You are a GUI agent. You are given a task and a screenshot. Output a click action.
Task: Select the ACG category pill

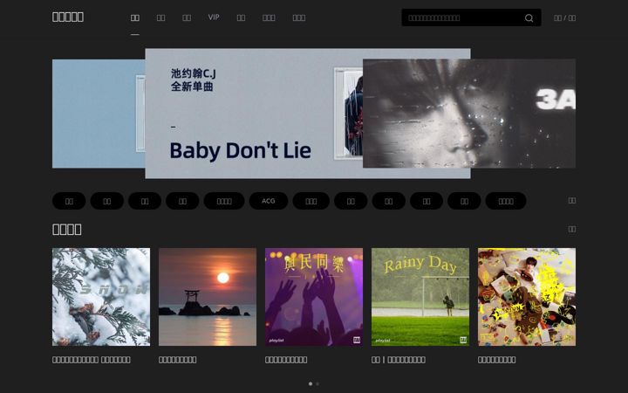point(269,201)
